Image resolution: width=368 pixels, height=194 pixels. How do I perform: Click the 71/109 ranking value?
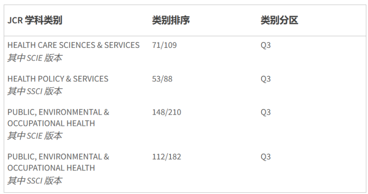pos(164,45)
